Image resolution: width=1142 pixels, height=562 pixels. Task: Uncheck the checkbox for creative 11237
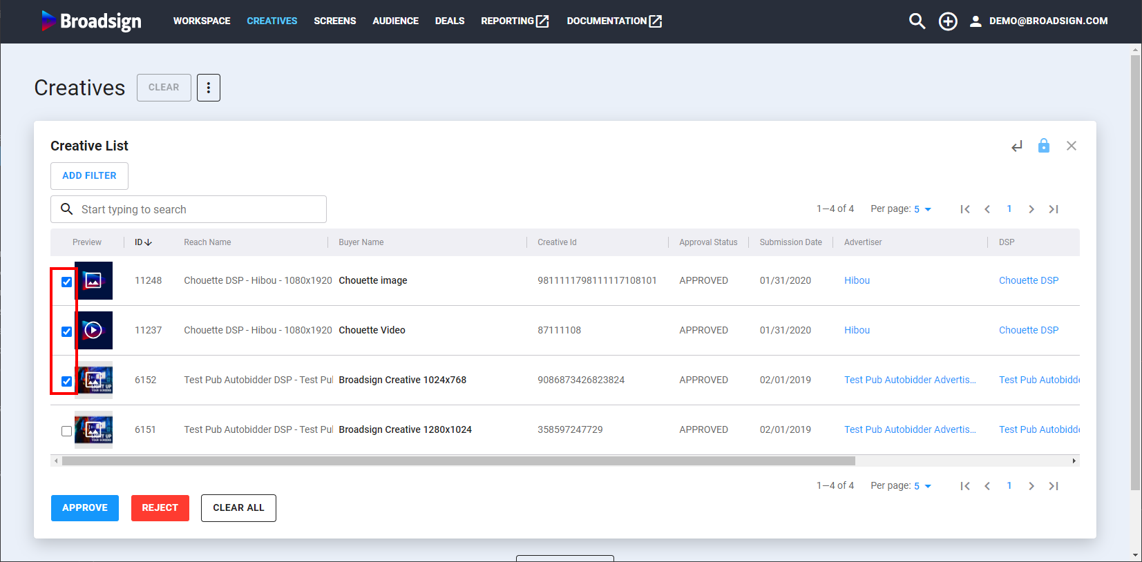pos(67,331)
